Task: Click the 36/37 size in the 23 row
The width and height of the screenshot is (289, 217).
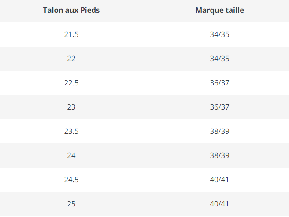Action: click(219, 107)
